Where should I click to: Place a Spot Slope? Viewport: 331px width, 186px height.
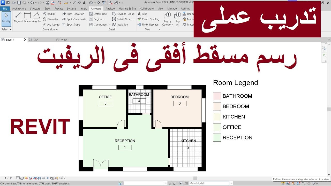[x=71, y=25]
